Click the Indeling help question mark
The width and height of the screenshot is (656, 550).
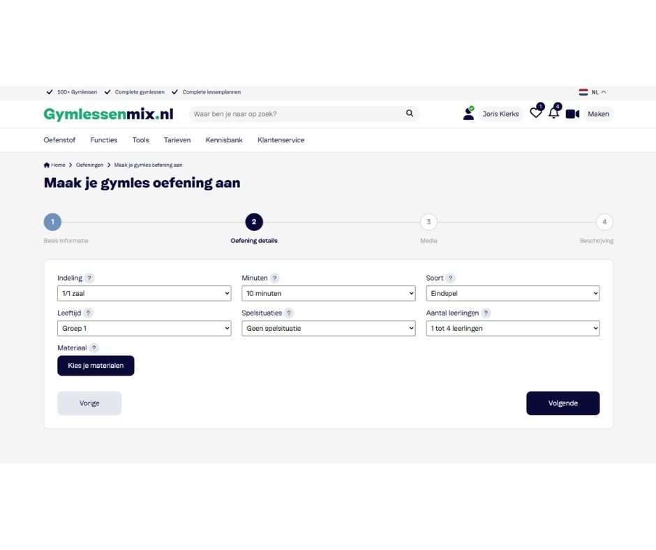[x=89, y=278]
